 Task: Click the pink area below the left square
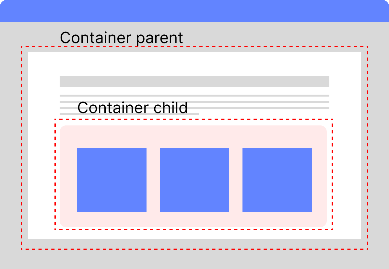112,219
